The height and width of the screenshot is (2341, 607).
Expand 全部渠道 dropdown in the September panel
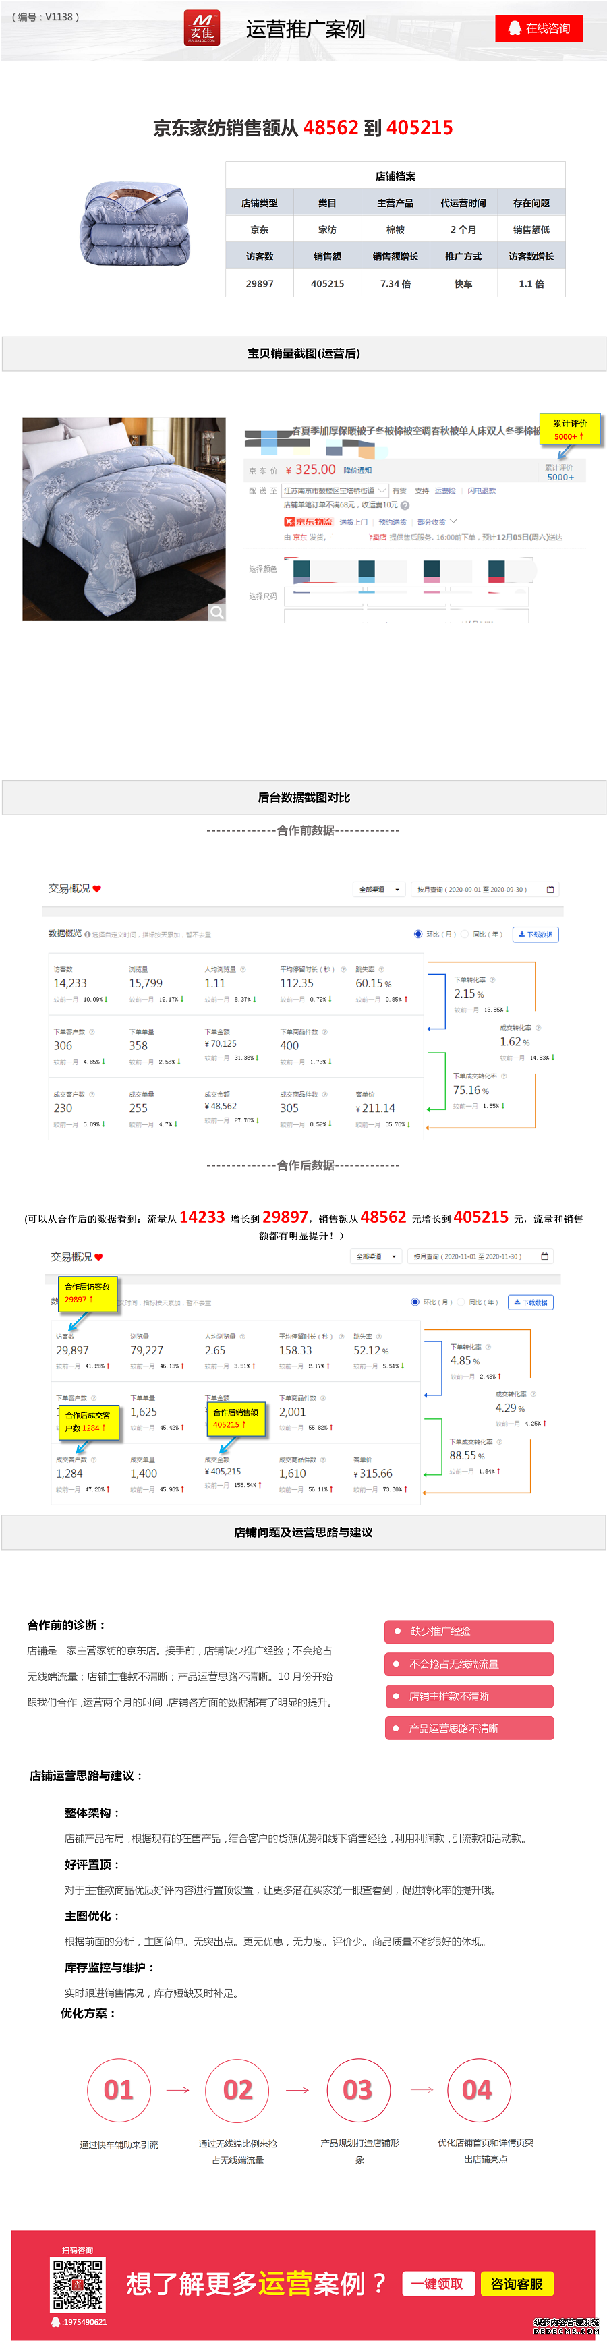pos(378,890)
